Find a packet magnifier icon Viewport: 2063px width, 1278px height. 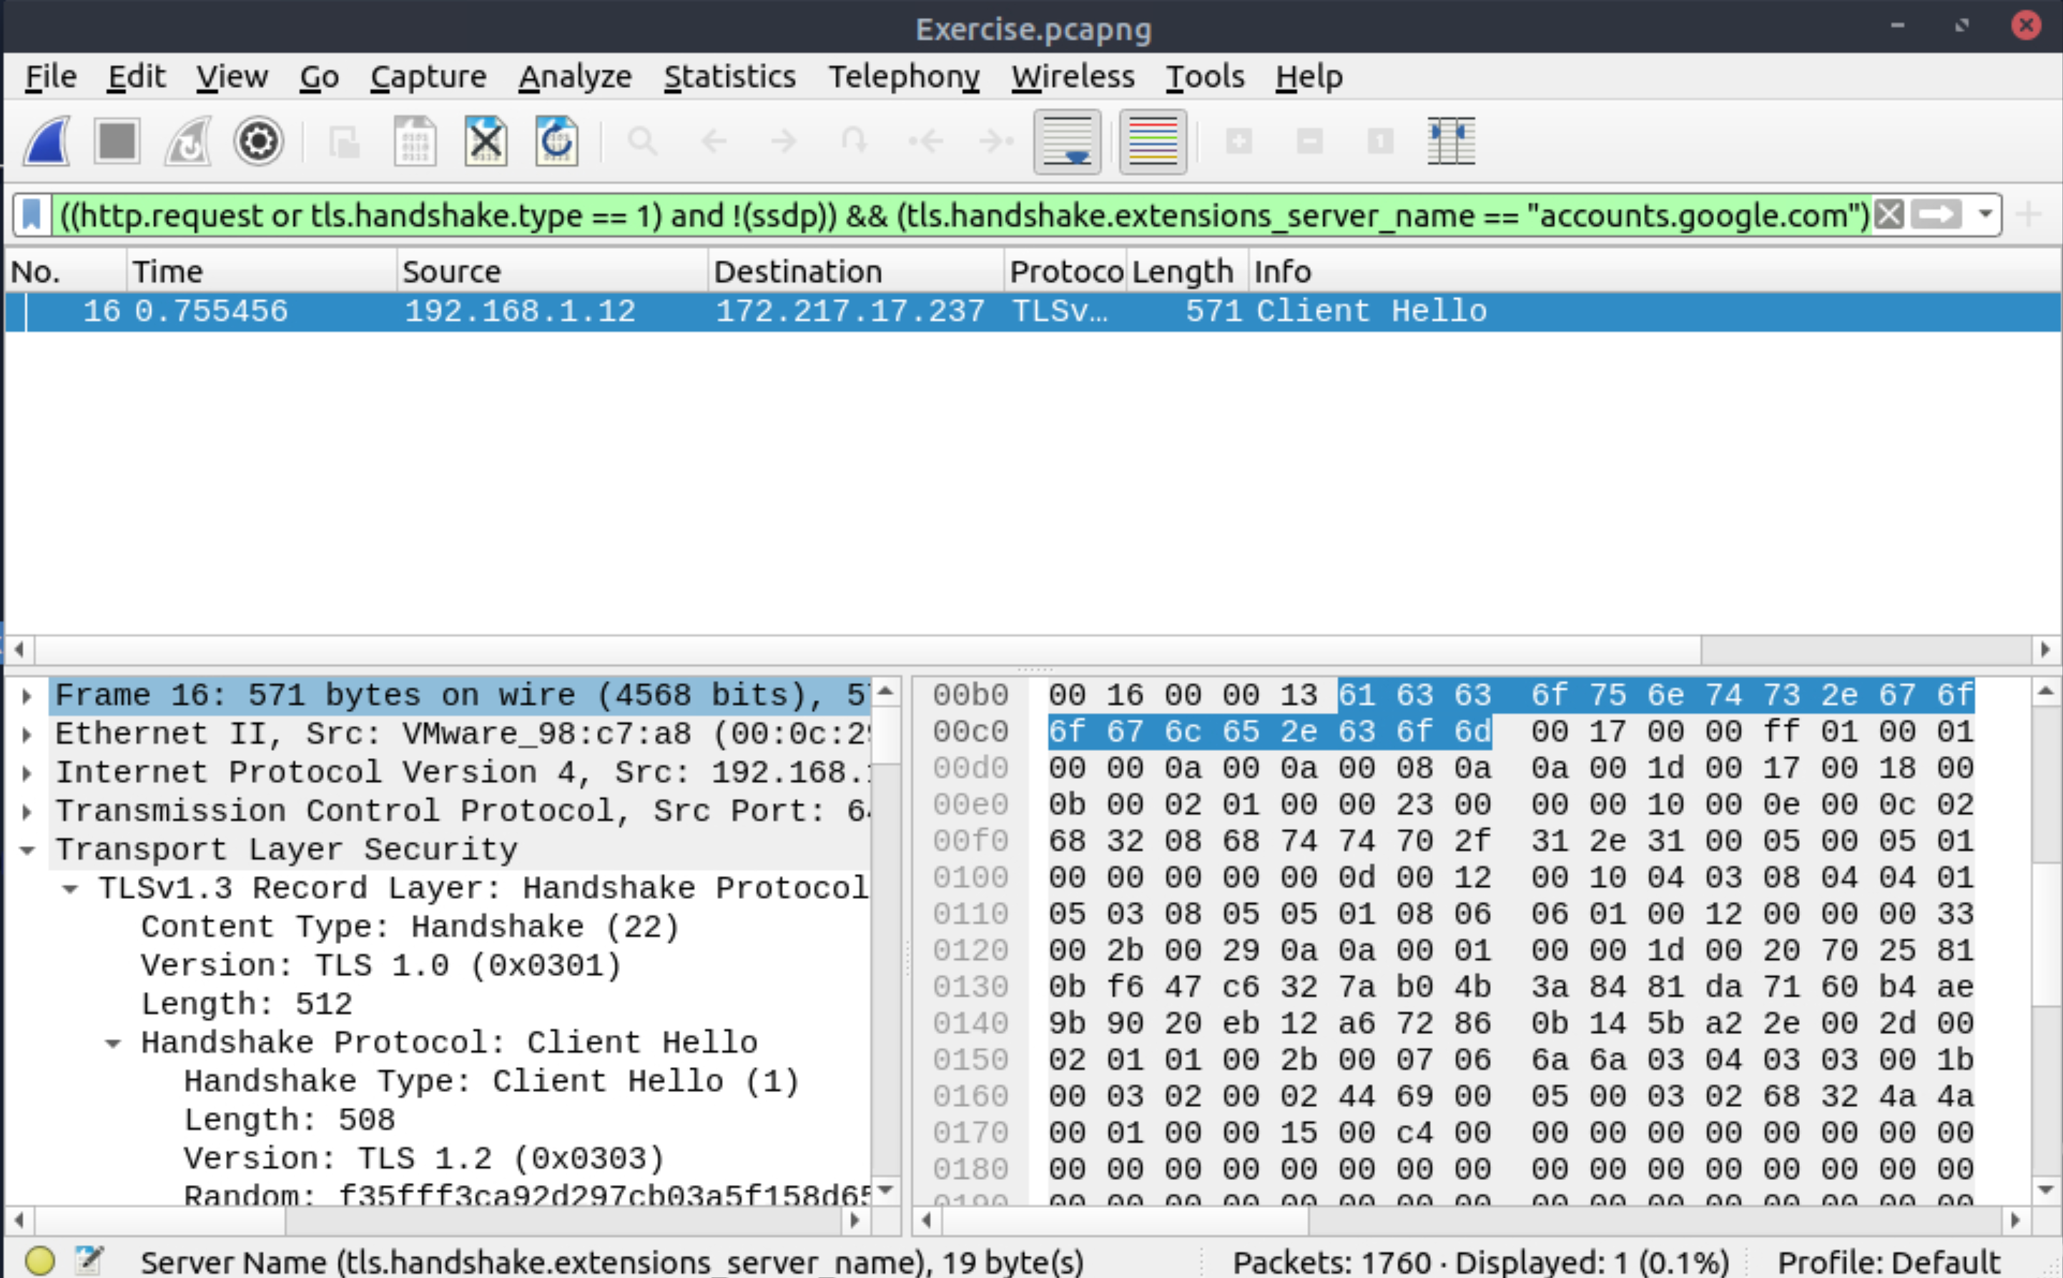tap(642, 140)
